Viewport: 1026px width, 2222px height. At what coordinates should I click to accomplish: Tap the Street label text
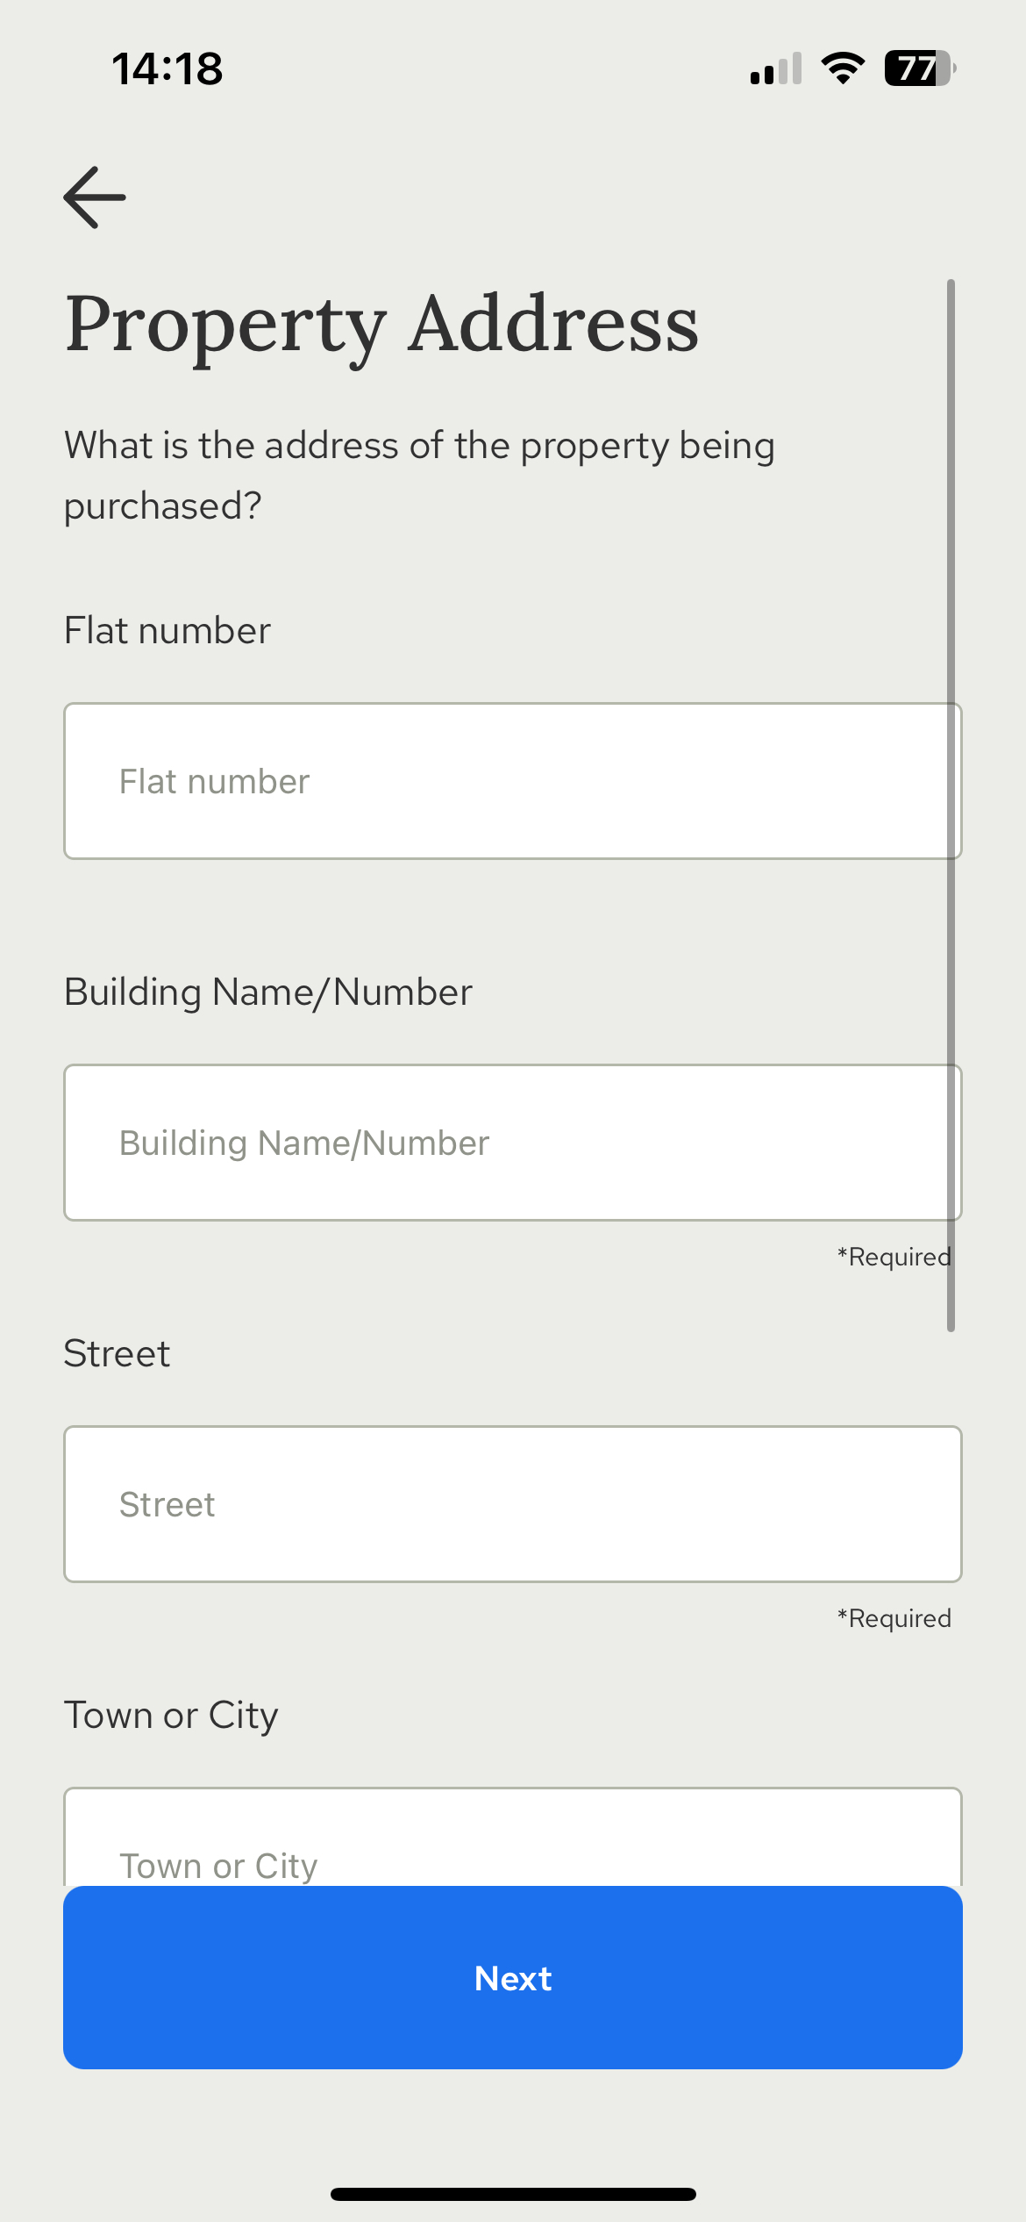[x=118, y=1353]
